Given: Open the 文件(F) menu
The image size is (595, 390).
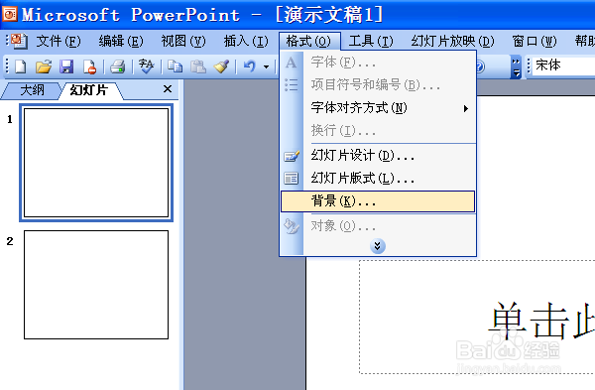Looking at the screenshot, I should click(x=59, y=41).
